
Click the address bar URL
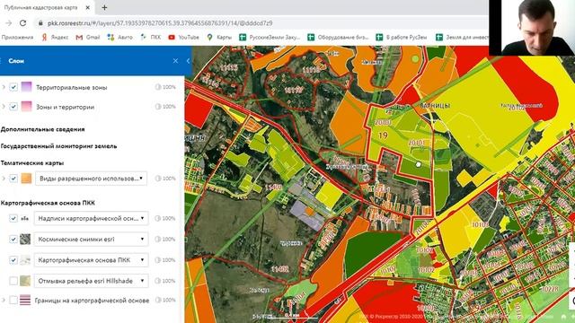coord(160,23)
